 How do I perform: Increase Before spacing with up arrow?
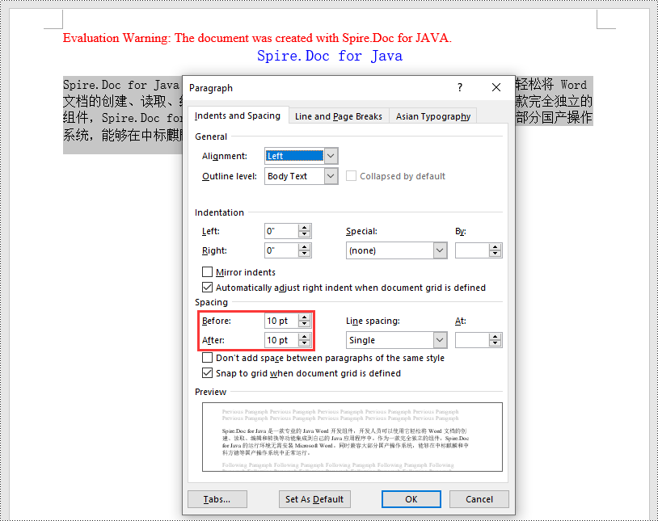click(304, 317)
